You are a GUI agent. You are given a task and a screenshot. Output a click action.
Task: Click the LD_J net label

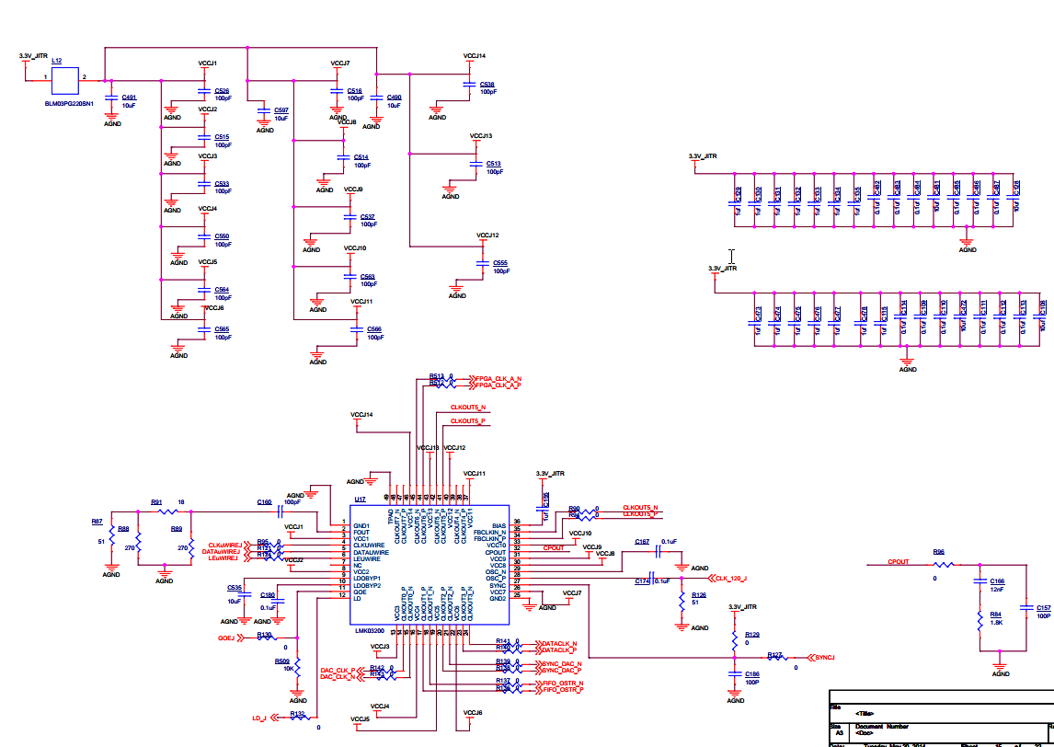[x=259, y=718]
